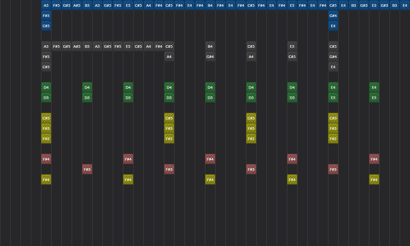Select blue C#5 note beneath blue F#5
This screenshot has width=410, height=246.
pyautogui.click(x=46, y=26)
